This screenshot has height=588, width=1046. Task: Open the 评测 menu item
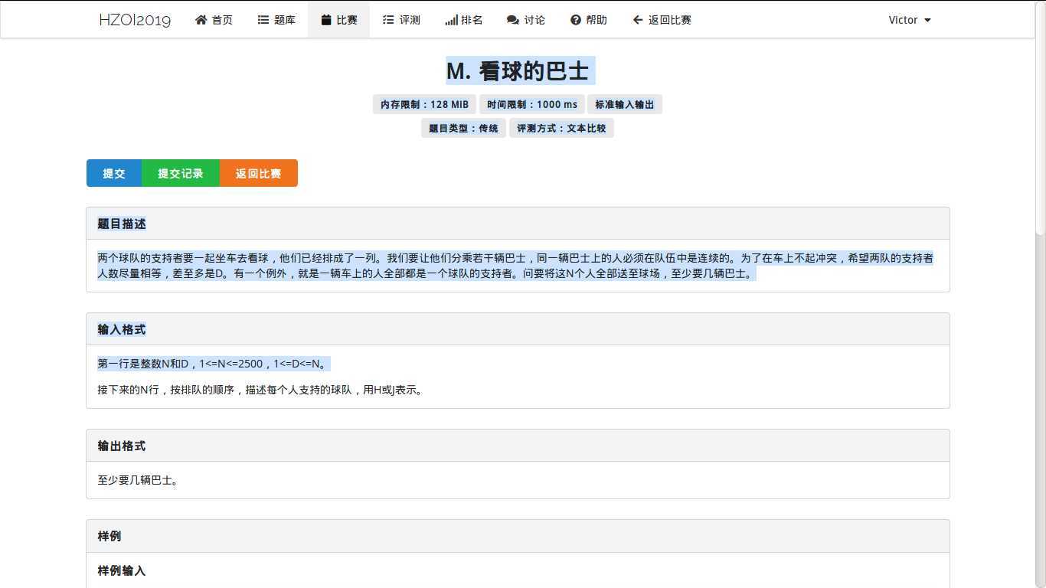tap(401, 20)
